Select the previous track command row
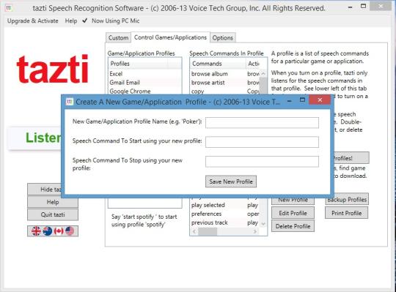Image resolution: width=396 pixels, height=292 pixels. coord(225,222)
